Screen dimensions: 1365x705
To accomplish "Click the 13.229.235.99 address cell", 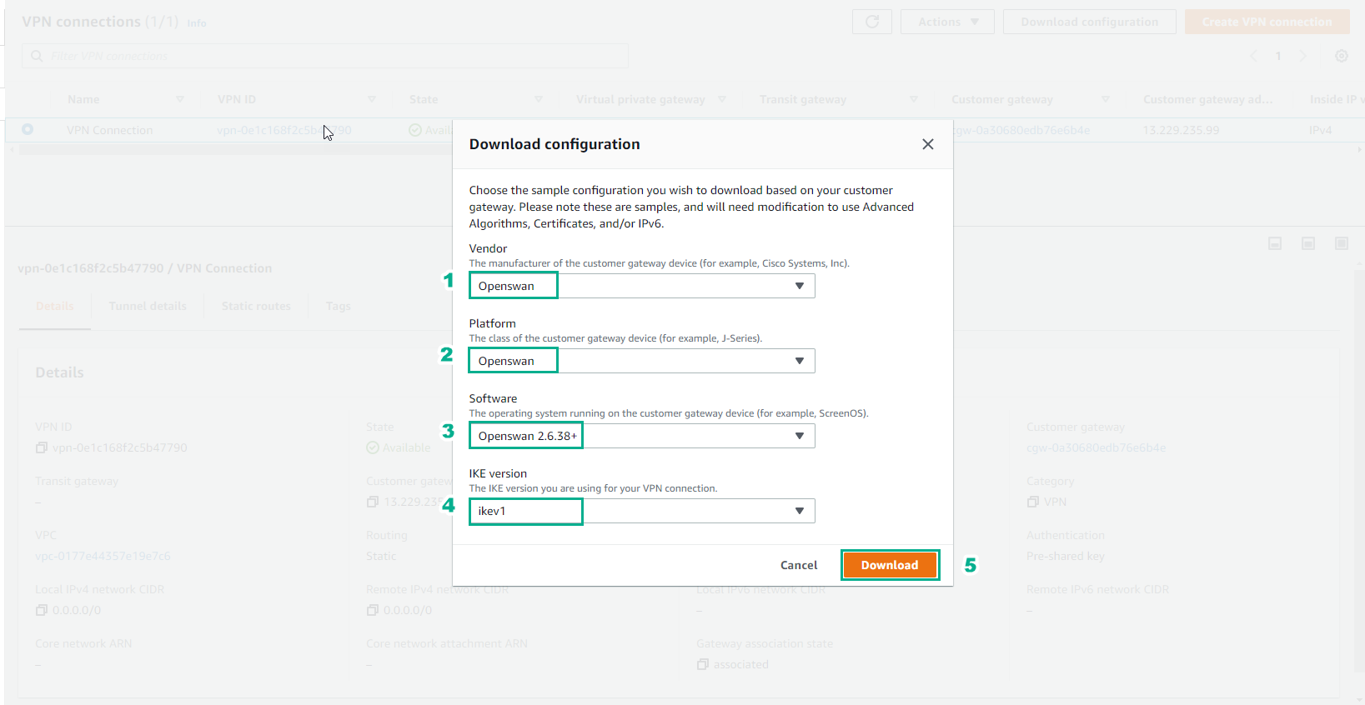I will point(1181,130).
